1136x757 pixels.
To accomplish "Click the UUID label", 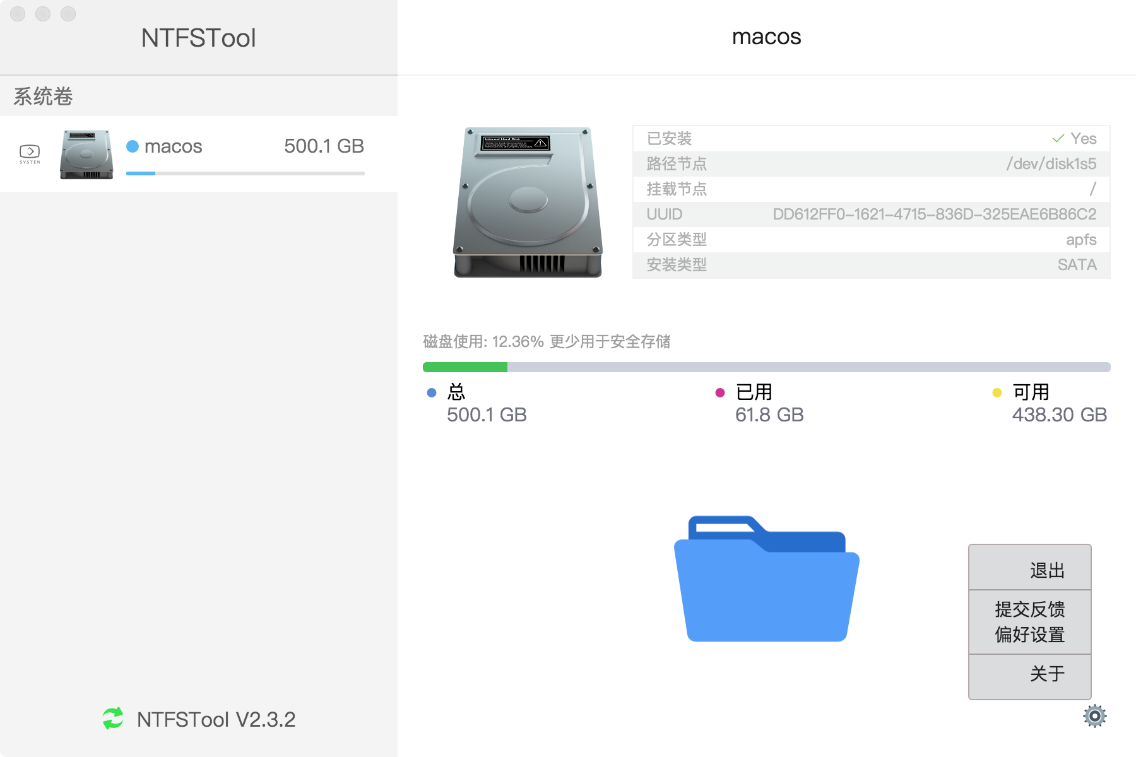I will pyautogui.click(x=665, y=214).
